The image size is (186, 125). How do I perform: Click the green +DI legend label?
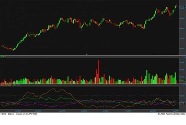coord(14,85)
